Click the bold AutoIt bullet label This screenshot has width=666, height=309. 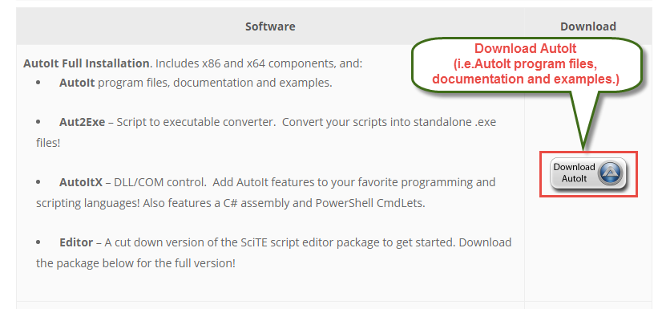(77, 83)
